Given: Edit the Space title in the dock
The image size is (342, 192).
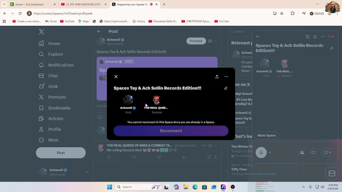Looking at the screenshot, I should tap(332, 48).
